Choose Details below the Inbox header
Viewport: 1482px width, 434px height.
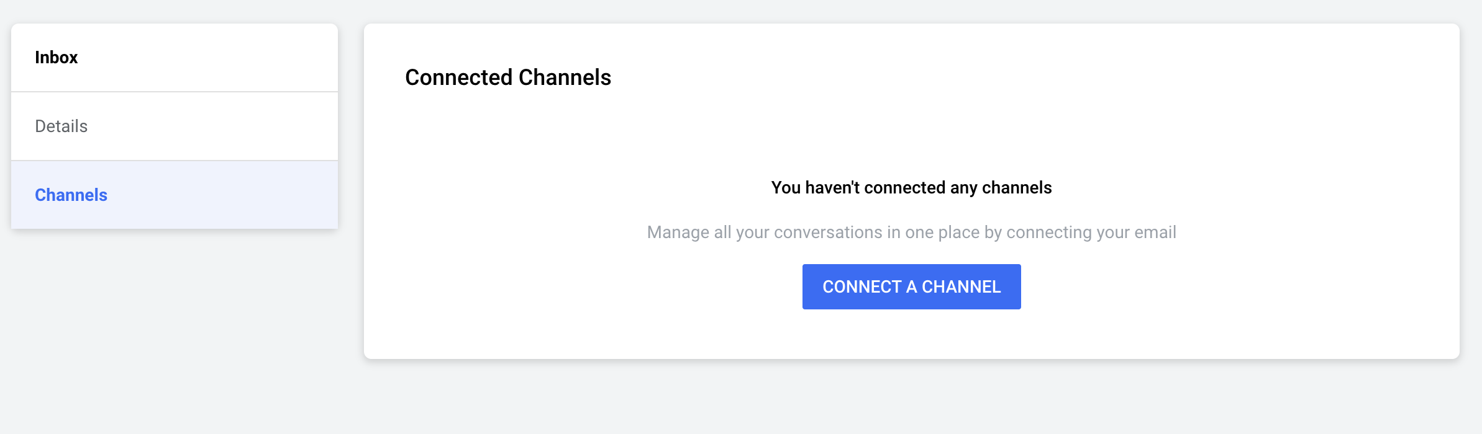[61, 126]
